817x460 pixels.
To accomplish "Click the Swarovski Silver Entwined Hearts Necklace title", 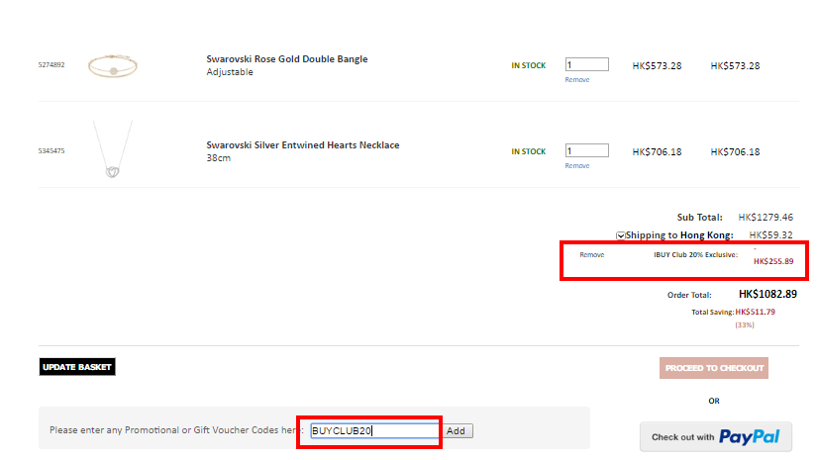I will pyautogui.click(x=303, y=145).
